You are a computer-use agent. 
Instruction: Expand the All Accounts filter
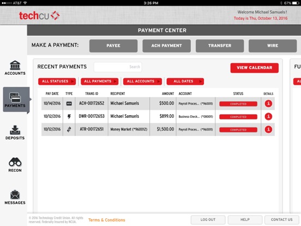tap(142, 81)
